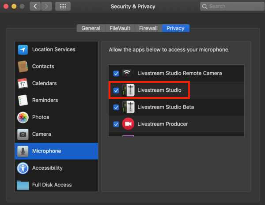This screenshot has height=205, width=265.
Task: Select Camera label in the sidebar
Action: coord(42,134)
